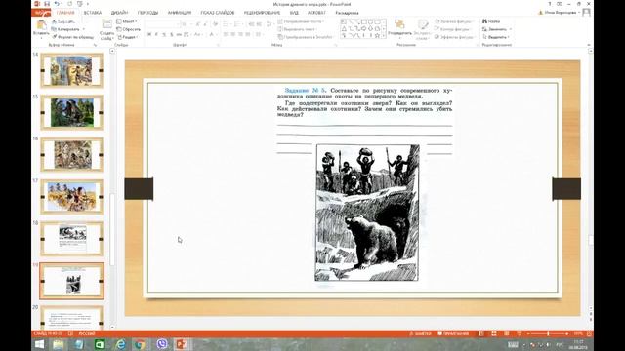Click the Заменить (Replace) button
The height and width of the screenshot is (351, 625).
tap(497, 29)
